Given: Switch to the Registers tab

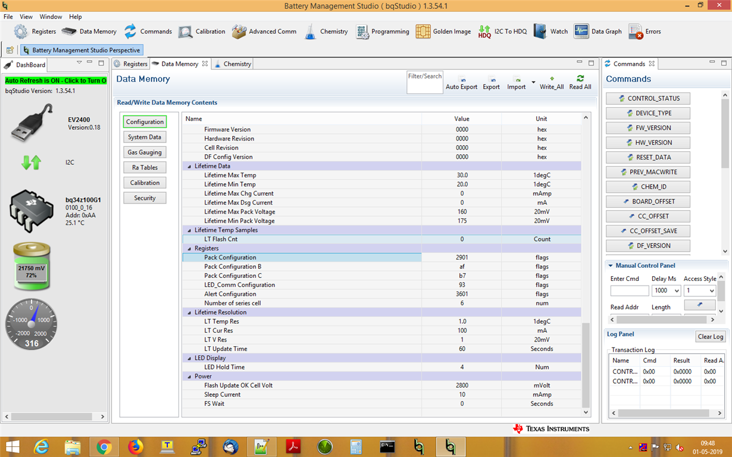Looking at the screenshot, I should pos(130,64).
